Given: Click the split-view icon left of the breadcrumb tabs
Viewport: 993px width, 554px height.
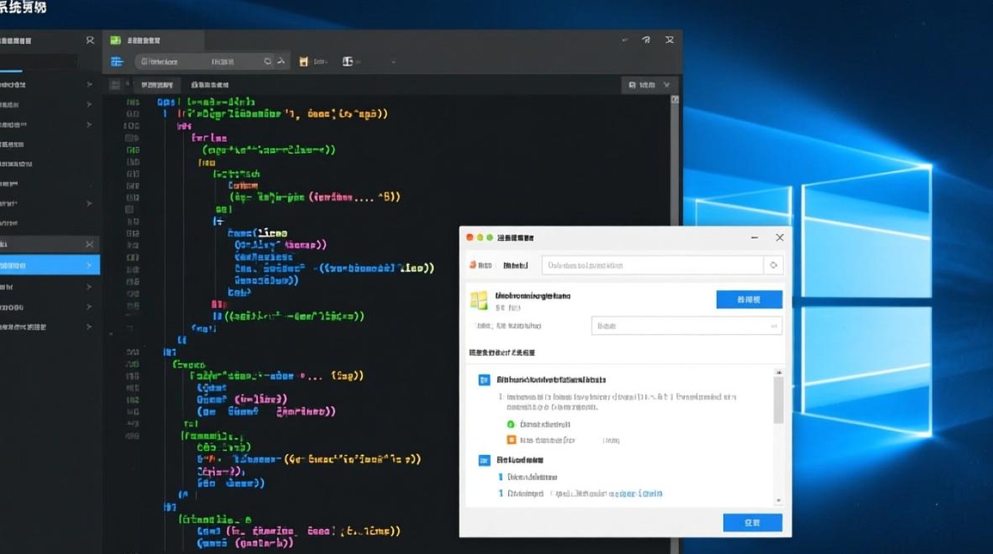Looking at the screenshot, I should [117, 84].
